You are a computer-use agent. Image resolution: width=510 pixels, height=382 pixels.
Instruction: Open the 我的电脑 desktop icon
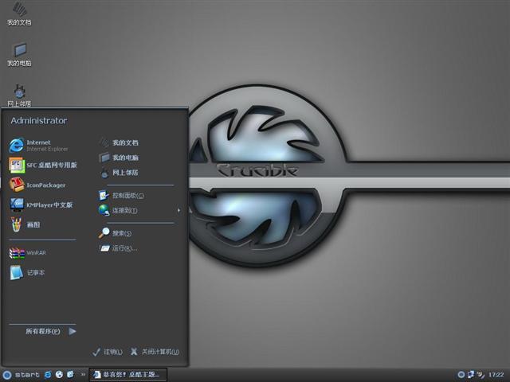click(x=19, y=55)
